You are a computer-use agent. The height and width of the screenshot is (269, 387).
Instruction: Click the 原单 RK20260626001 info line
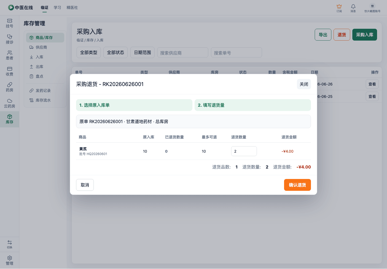coord(193,121)
